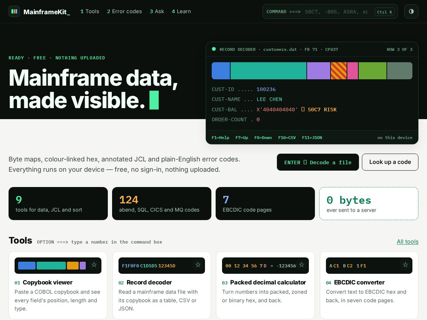427x320 pixels.
Task: Click F8=Down in the decoder footer
Action: 263,138
